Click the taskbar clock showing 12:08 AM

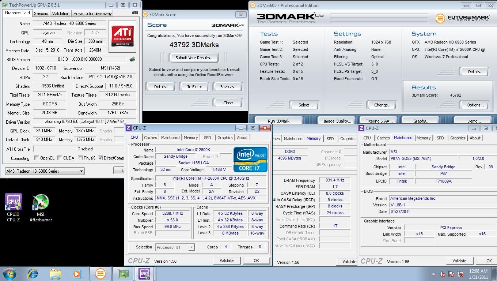pyautogui.click(x=478, y=274)
